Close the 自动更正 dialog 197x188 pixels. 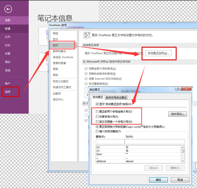tap(186, 89)
